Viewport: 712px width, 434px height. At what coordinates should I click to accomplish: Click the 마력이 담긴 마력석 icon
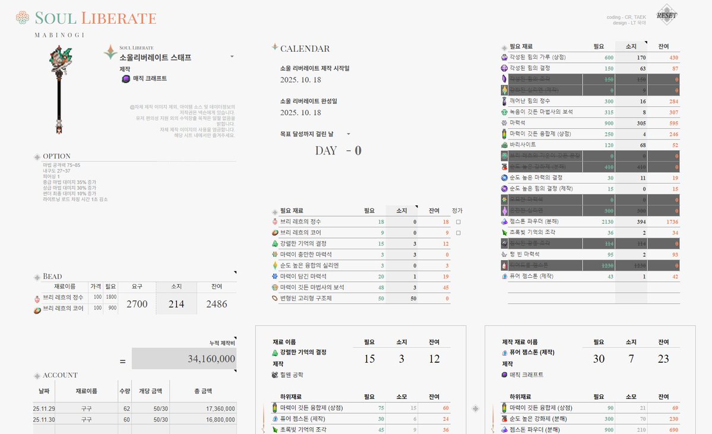275,277
